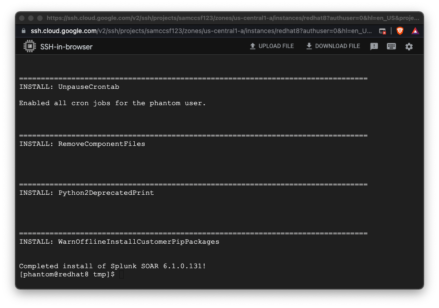Click the "Completed install of Splunk SOAR" line
The height and width of the screenshot is (308, 439).
[112, 266]
